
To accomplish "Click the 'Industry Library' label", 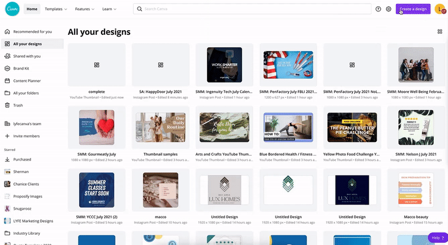I will click(x=27, y=233).
